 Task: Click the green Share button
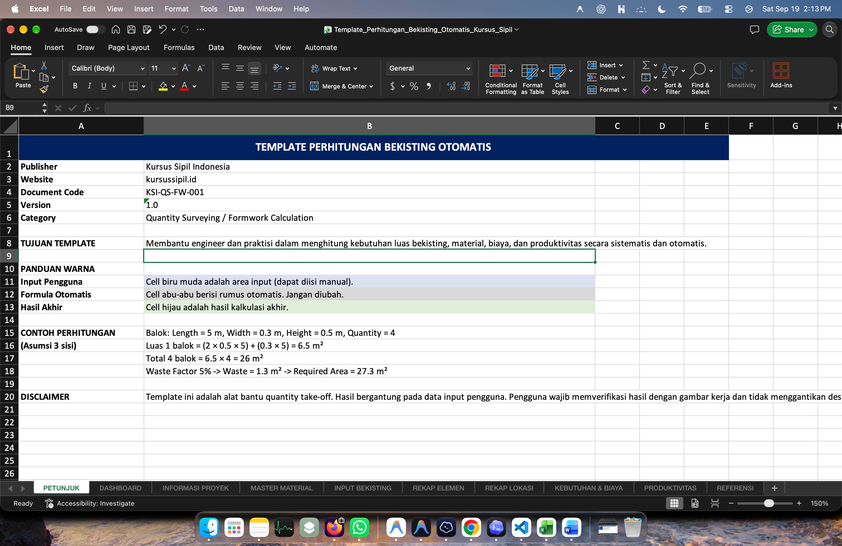(x=792, y=30)
